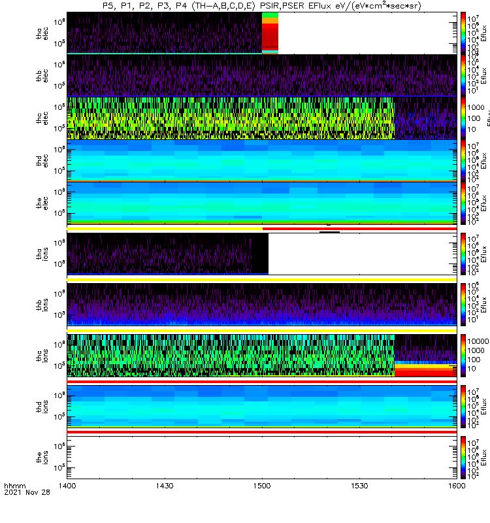
Task: Select the 'thb elec' y-axis label
Action: [x=42, y=76]
